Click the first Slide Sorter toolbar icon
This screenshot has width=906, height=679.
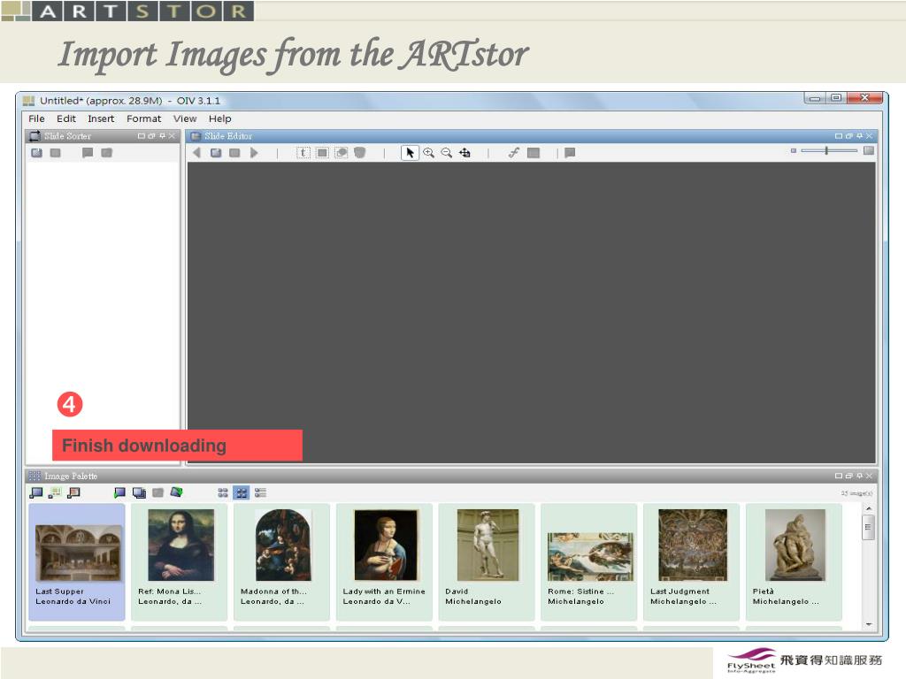point(37,153)
